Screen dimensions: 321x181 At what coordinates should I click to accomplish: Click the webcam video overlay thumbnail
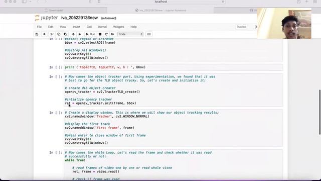coord(284,24)
